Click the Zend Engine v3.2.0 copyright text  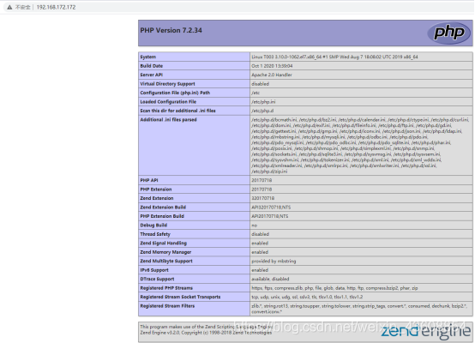coord(206,333)
